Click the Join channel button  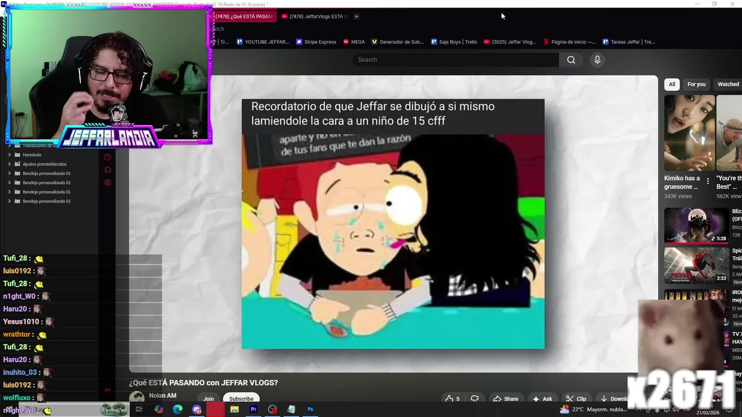(x=209, y=398)
